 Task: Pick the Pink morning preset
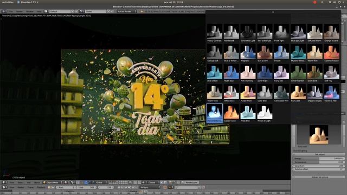[x=248, y=73]
